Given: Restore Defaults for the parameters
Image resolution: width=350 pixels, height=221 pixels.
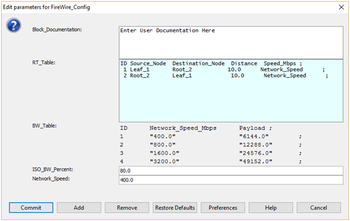Looking at the screenshot, I should pyautogui.click(x=175, y=208).
